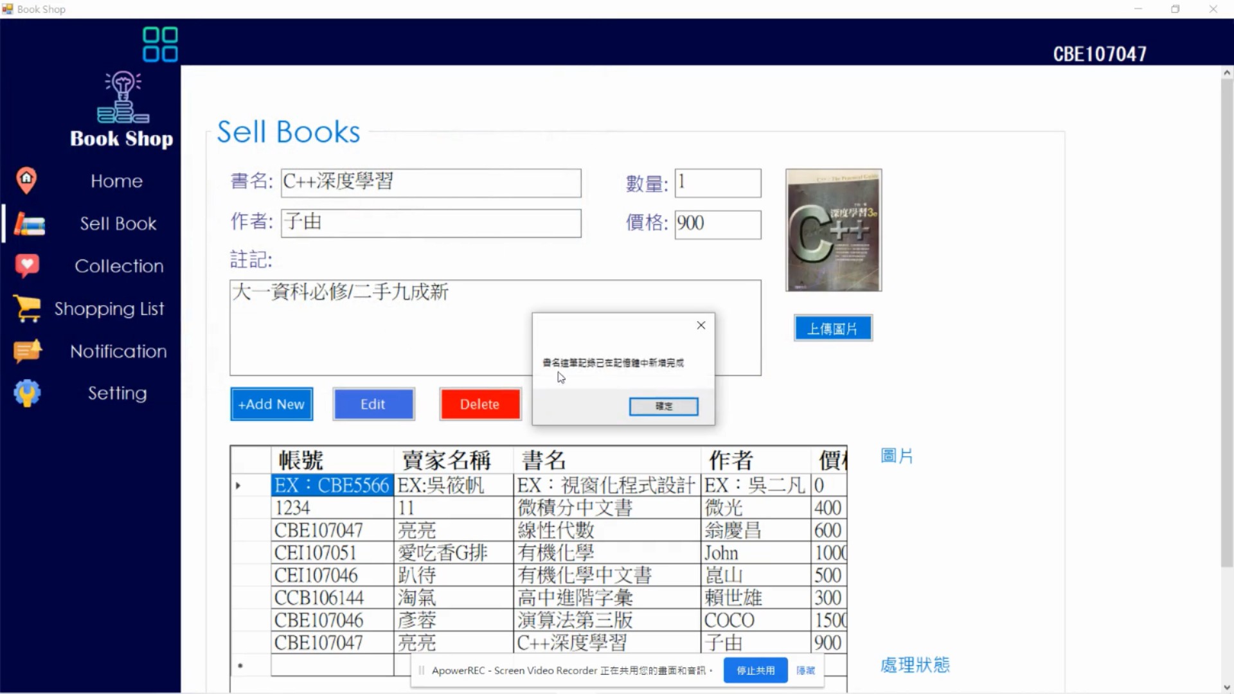Click the Book Shop lightbulb logo

[x=123, y=97]
